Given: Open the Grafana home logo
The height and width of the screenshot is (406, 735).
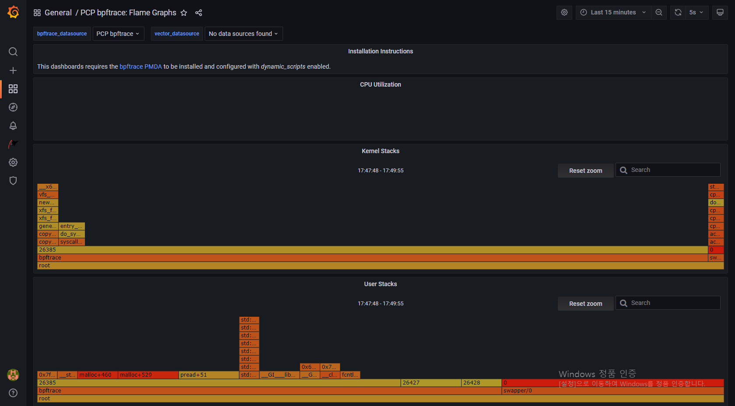Looking at the screenshot, I should tap(13, 12).
